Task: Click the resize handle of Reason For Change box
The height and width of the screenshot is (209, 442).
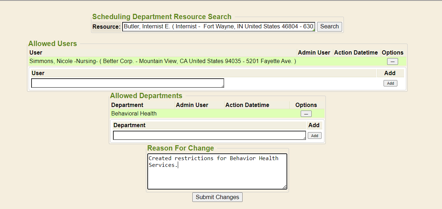Action: pos(284,187)
